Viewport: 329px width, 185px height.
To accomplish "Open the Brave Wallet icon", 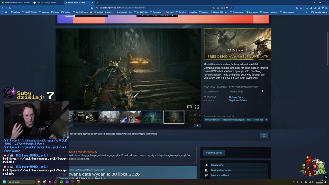I will tap(315, 8).
